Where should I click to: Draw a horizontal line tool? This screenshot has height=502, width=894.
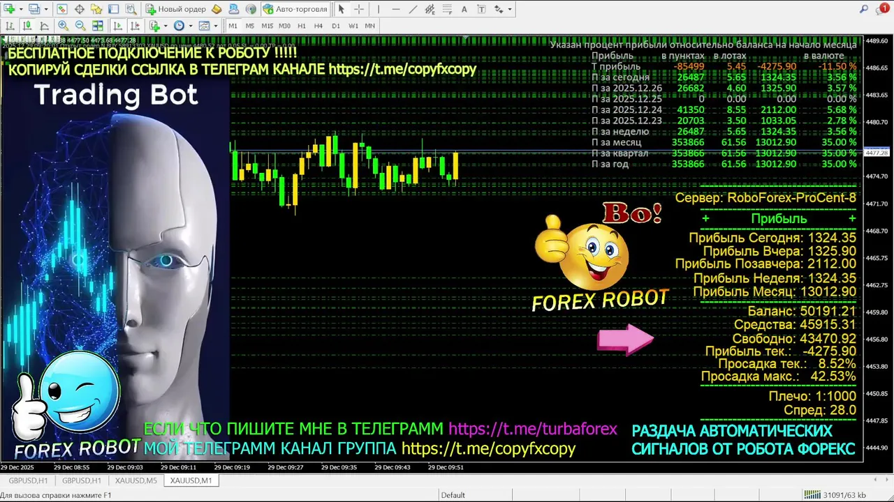pyautogui.click(x=396, y=9)
